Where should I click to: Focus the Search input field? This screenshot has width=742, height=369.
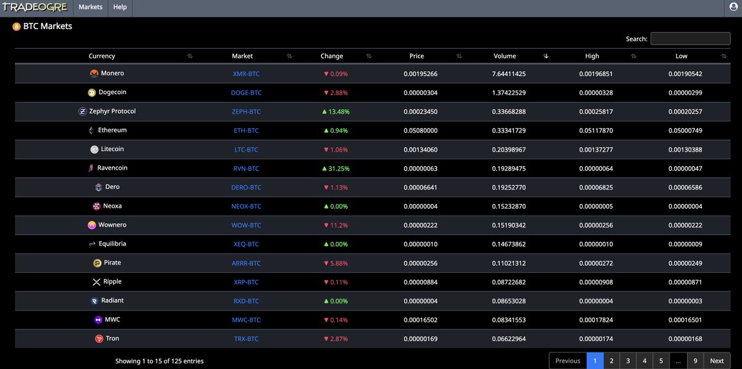point(690,38)
